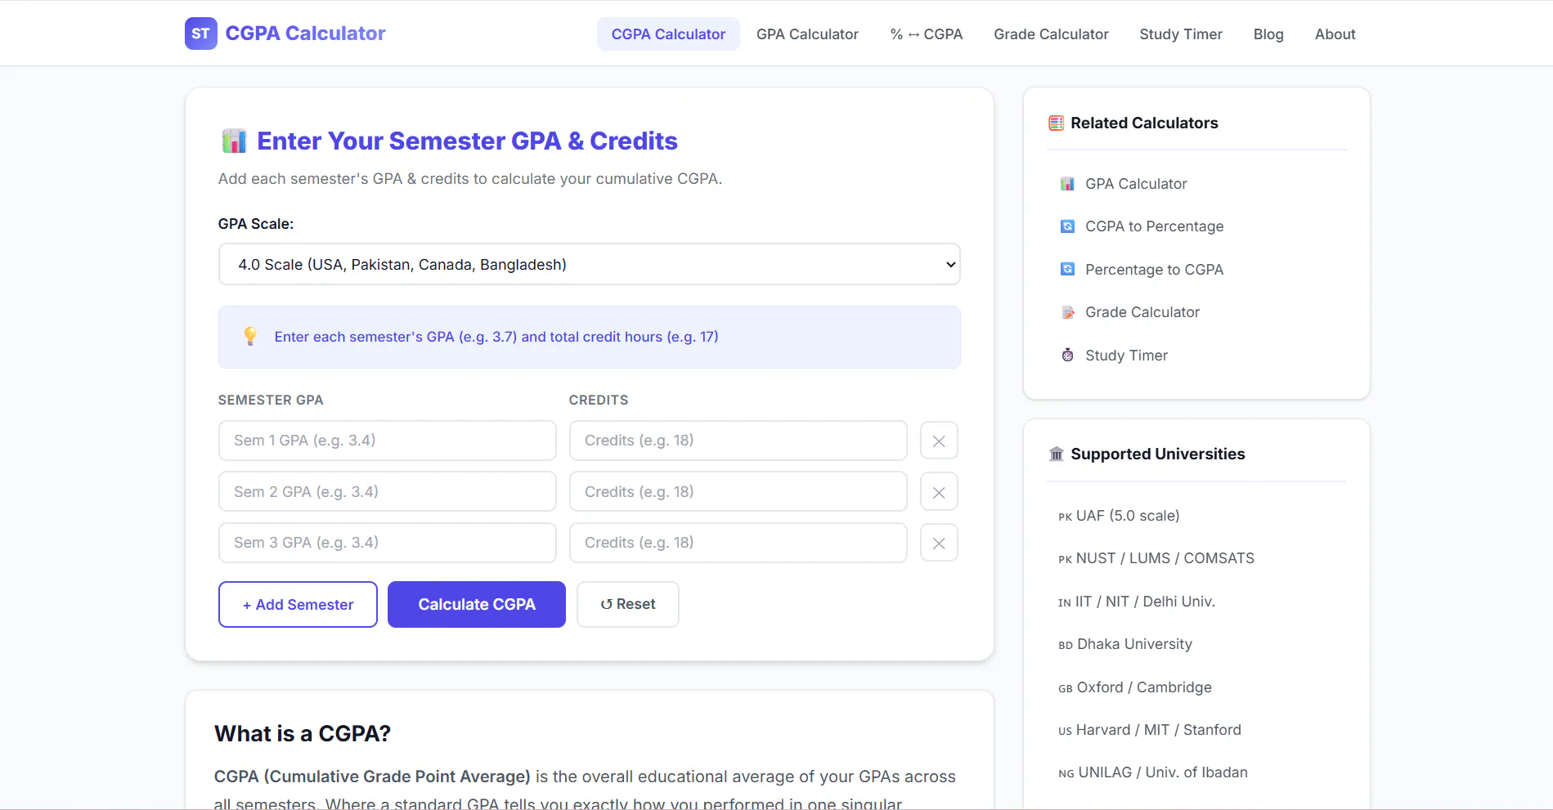Add another semester row
The height and width of the screenshot is (810, 1553).
pyautogui.click(x=298, y=604)
